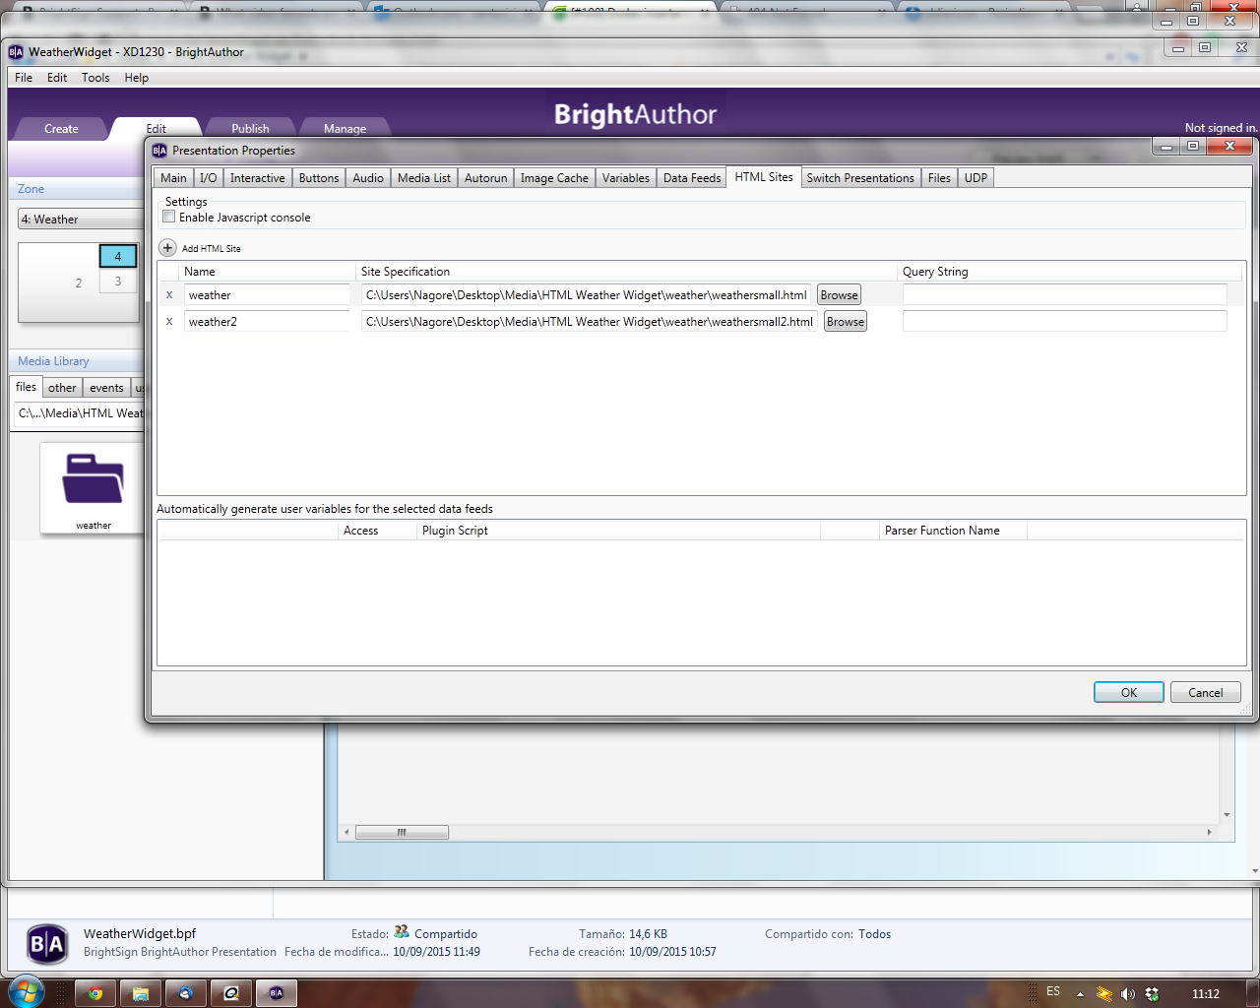This screenshot has height=1008, width=1260.
Task: Edit the weather2 name field
Action: point(267,321)
